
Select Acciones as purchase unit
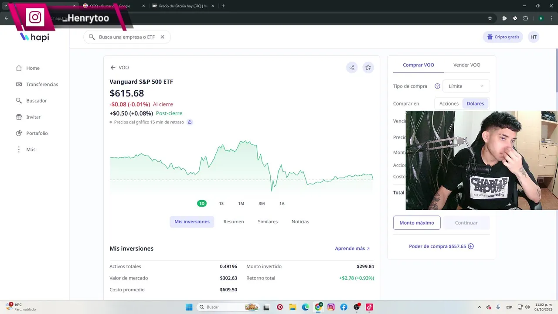pos(449,104)
